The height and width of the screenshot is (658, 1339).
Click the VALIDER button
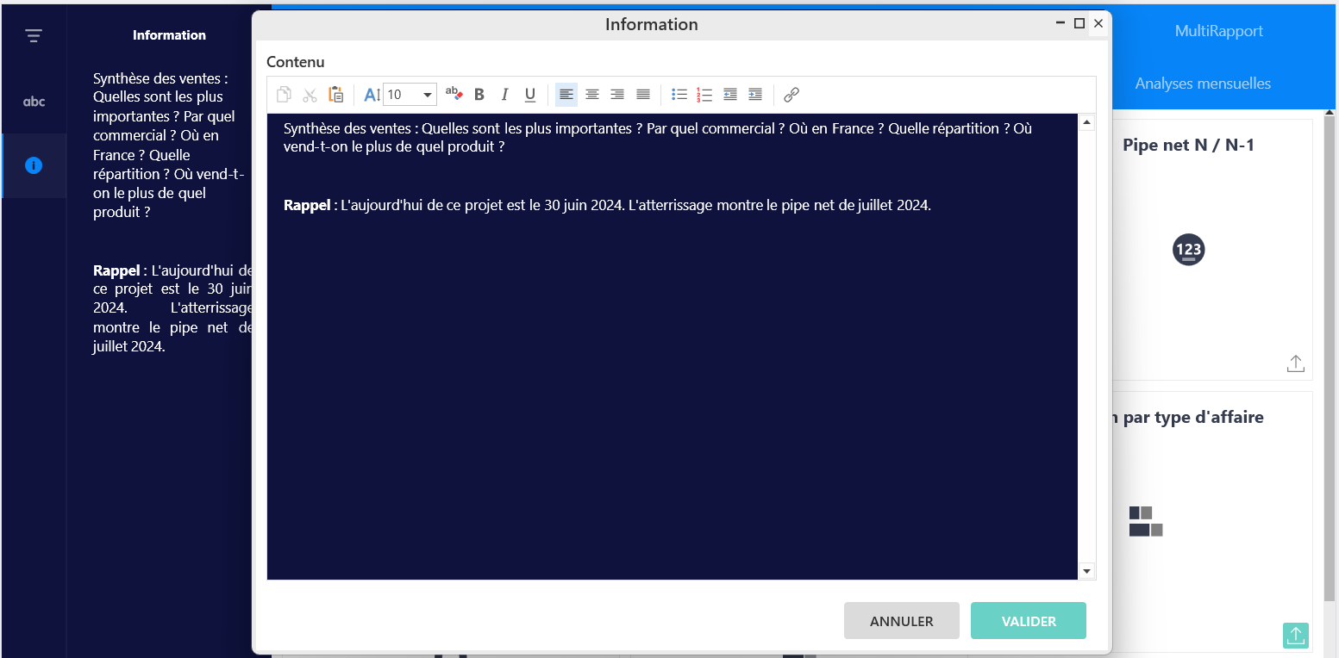click(x=1028, y=621)
